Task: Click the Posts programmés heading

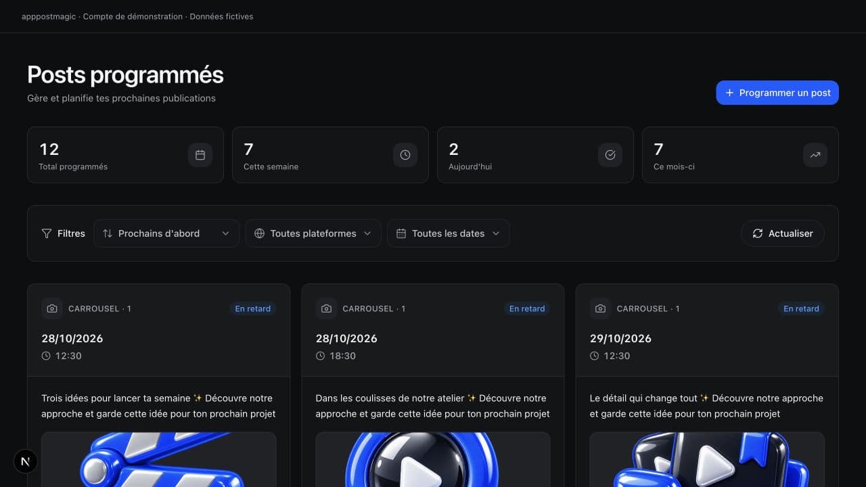Action: pos(125,74)
